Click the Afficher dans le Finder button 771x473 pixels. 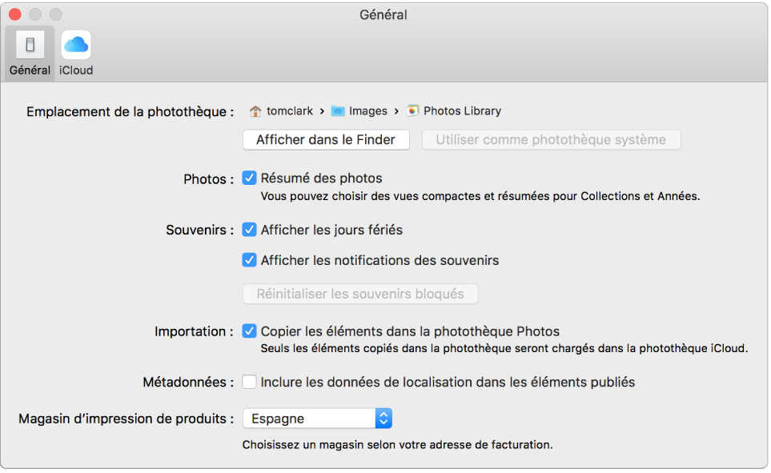[326, 140]
